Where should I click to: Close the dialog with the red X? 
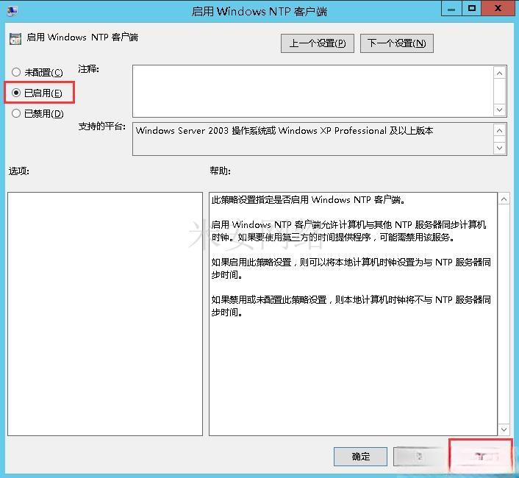point(498,9)
